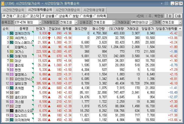Click GRT 당일종가등락률 value -10.49
This screenshot has width=184, height=124.
tap(173, 93)
